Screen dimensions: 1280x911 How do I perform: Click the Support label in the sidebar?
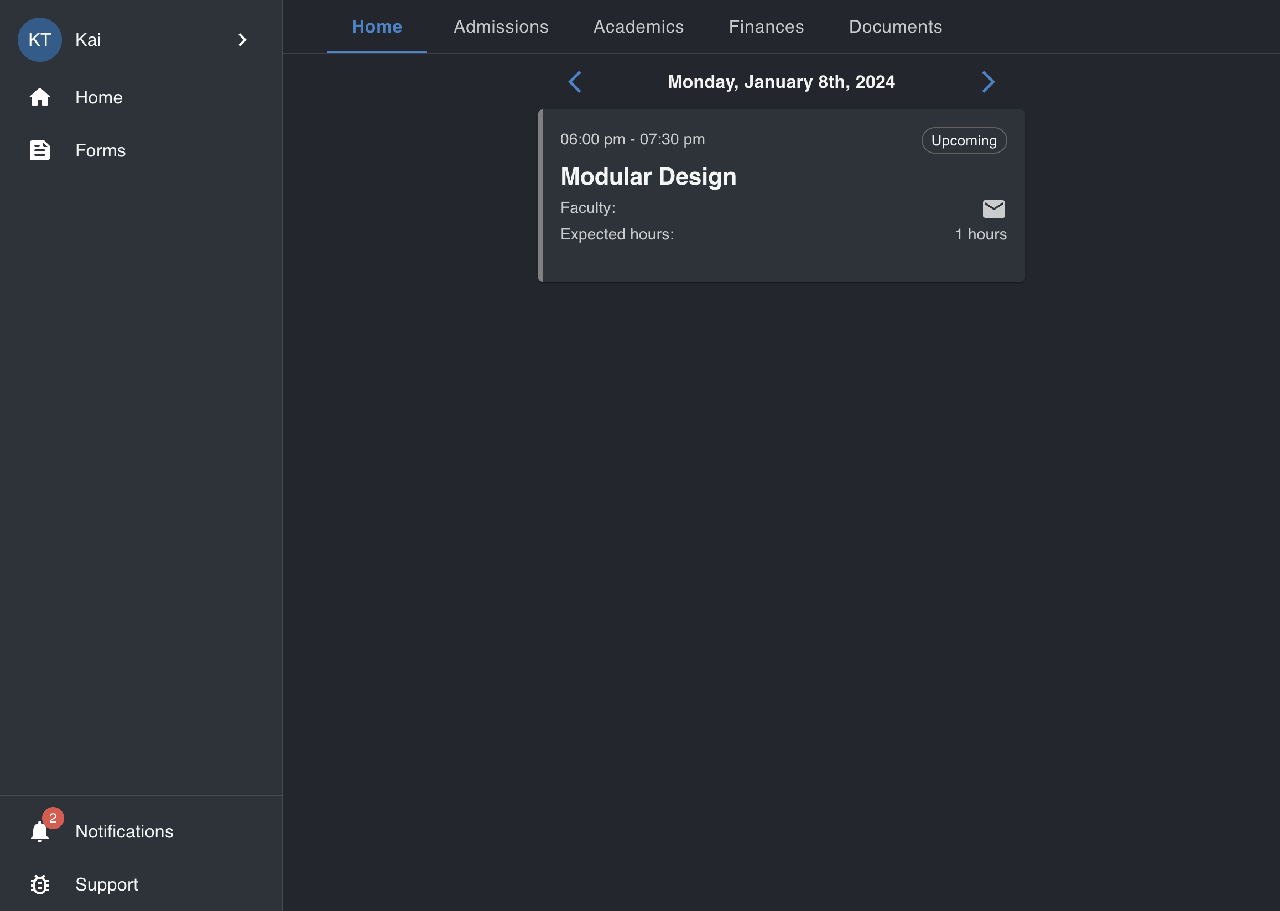tap(107, 884)
